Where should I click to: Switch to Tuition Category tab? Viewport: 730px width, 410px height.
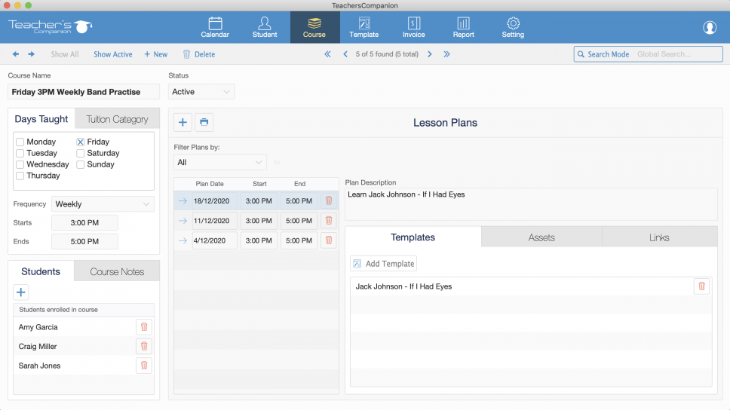pyautogui.click(x=118, y=119)
